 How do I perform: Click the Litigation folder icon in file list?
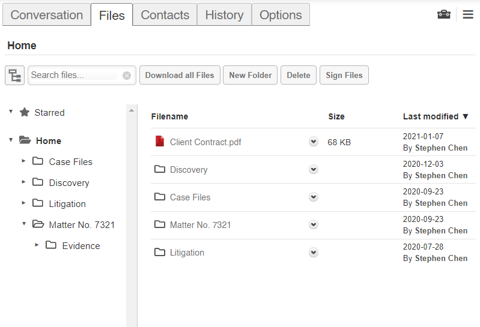pos(159,252)
